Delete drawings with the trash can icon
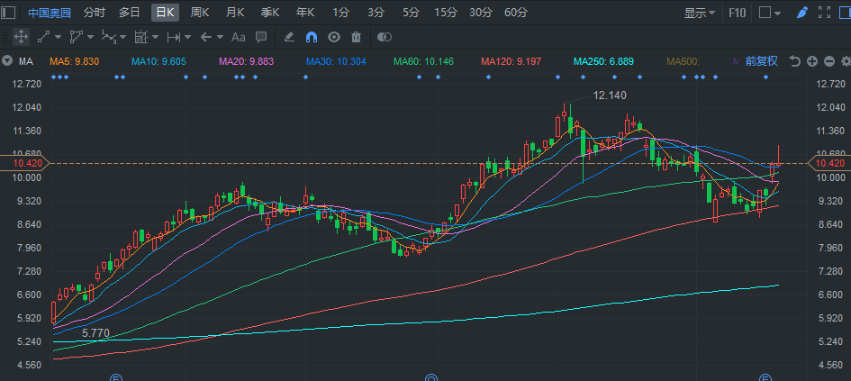Screen dimensions: 851x381 [x=356, y=37]
